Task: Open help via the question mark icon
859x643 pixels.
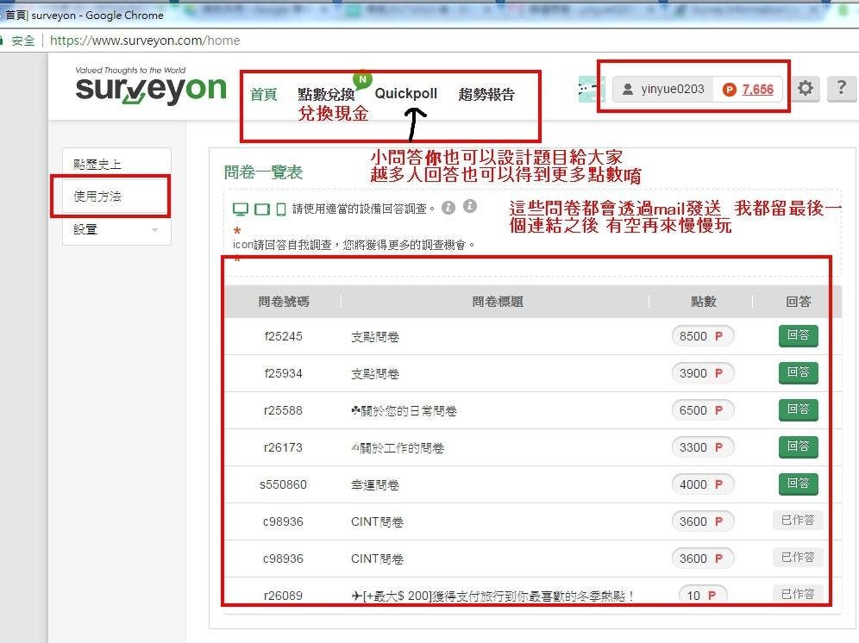Action: [842, 88]
